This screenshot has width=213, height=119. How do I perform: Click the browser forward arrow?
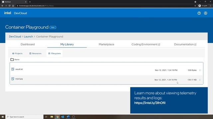pyautogui.click(x=6, y=6)
